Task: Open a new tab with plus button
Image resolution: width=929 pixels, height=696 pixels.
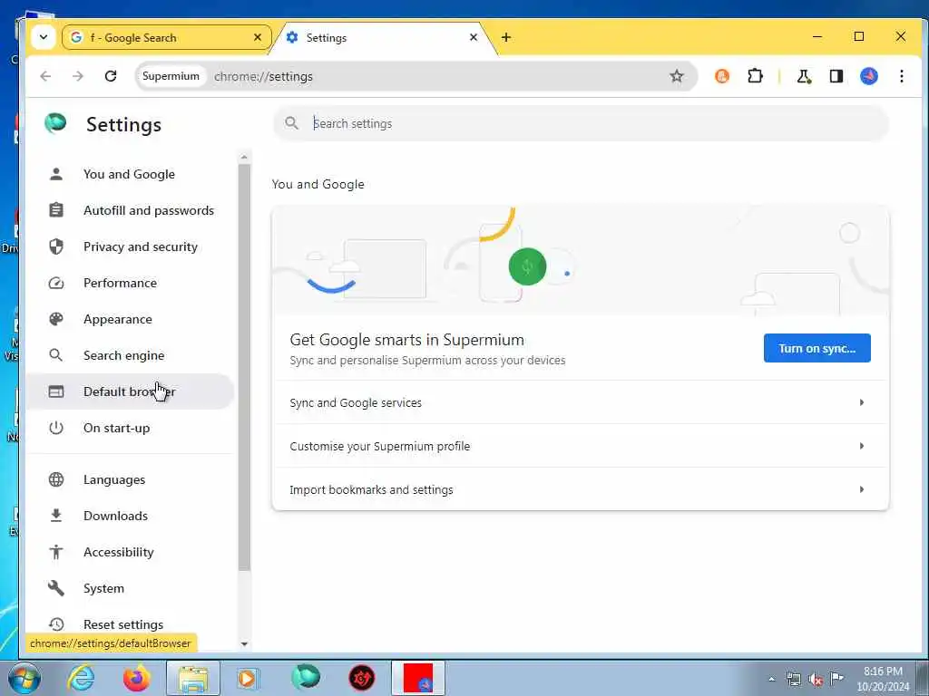Action: click(506, 37)
